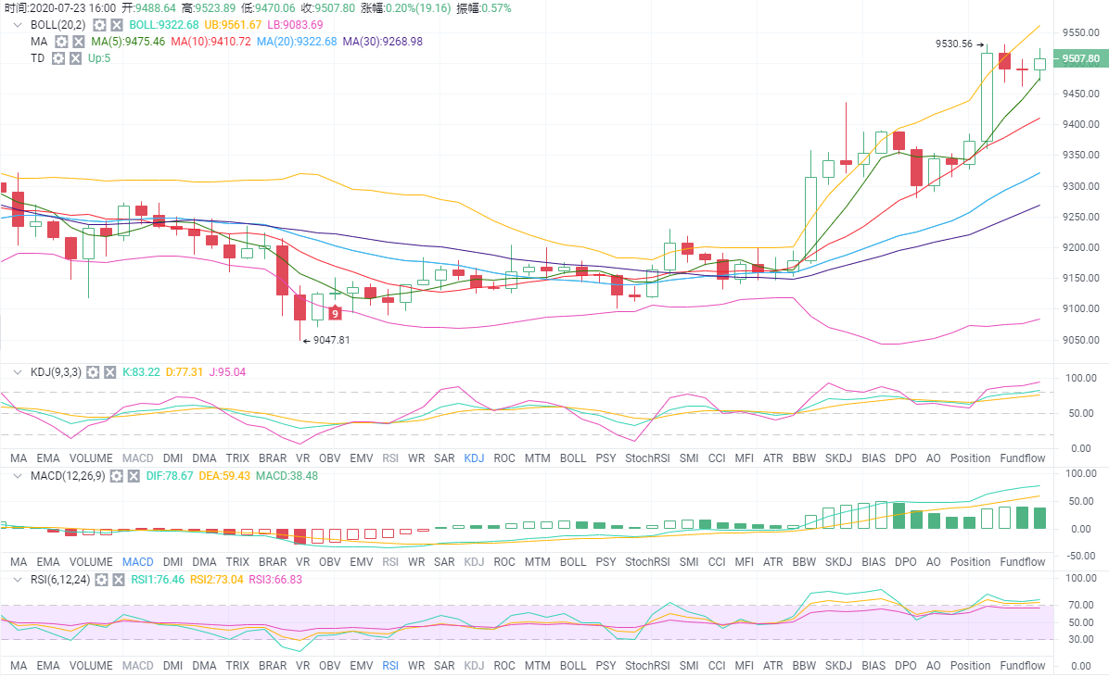This screenshot has height=677, width=1109.
Task: Switch to VOLUME tab below the MACD chart
Action: 91,562
